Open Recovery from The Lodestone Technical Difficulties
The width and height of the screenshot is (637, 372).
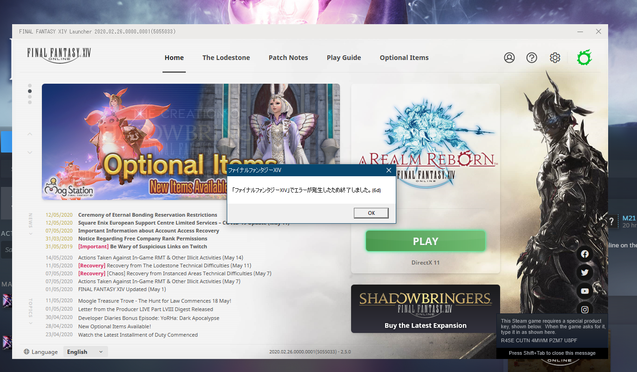point(165,266)
